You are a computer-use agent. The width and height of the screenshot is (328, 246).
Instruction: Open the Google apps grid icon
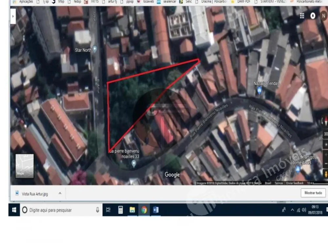pyautogui.click(x=302, y=16)
